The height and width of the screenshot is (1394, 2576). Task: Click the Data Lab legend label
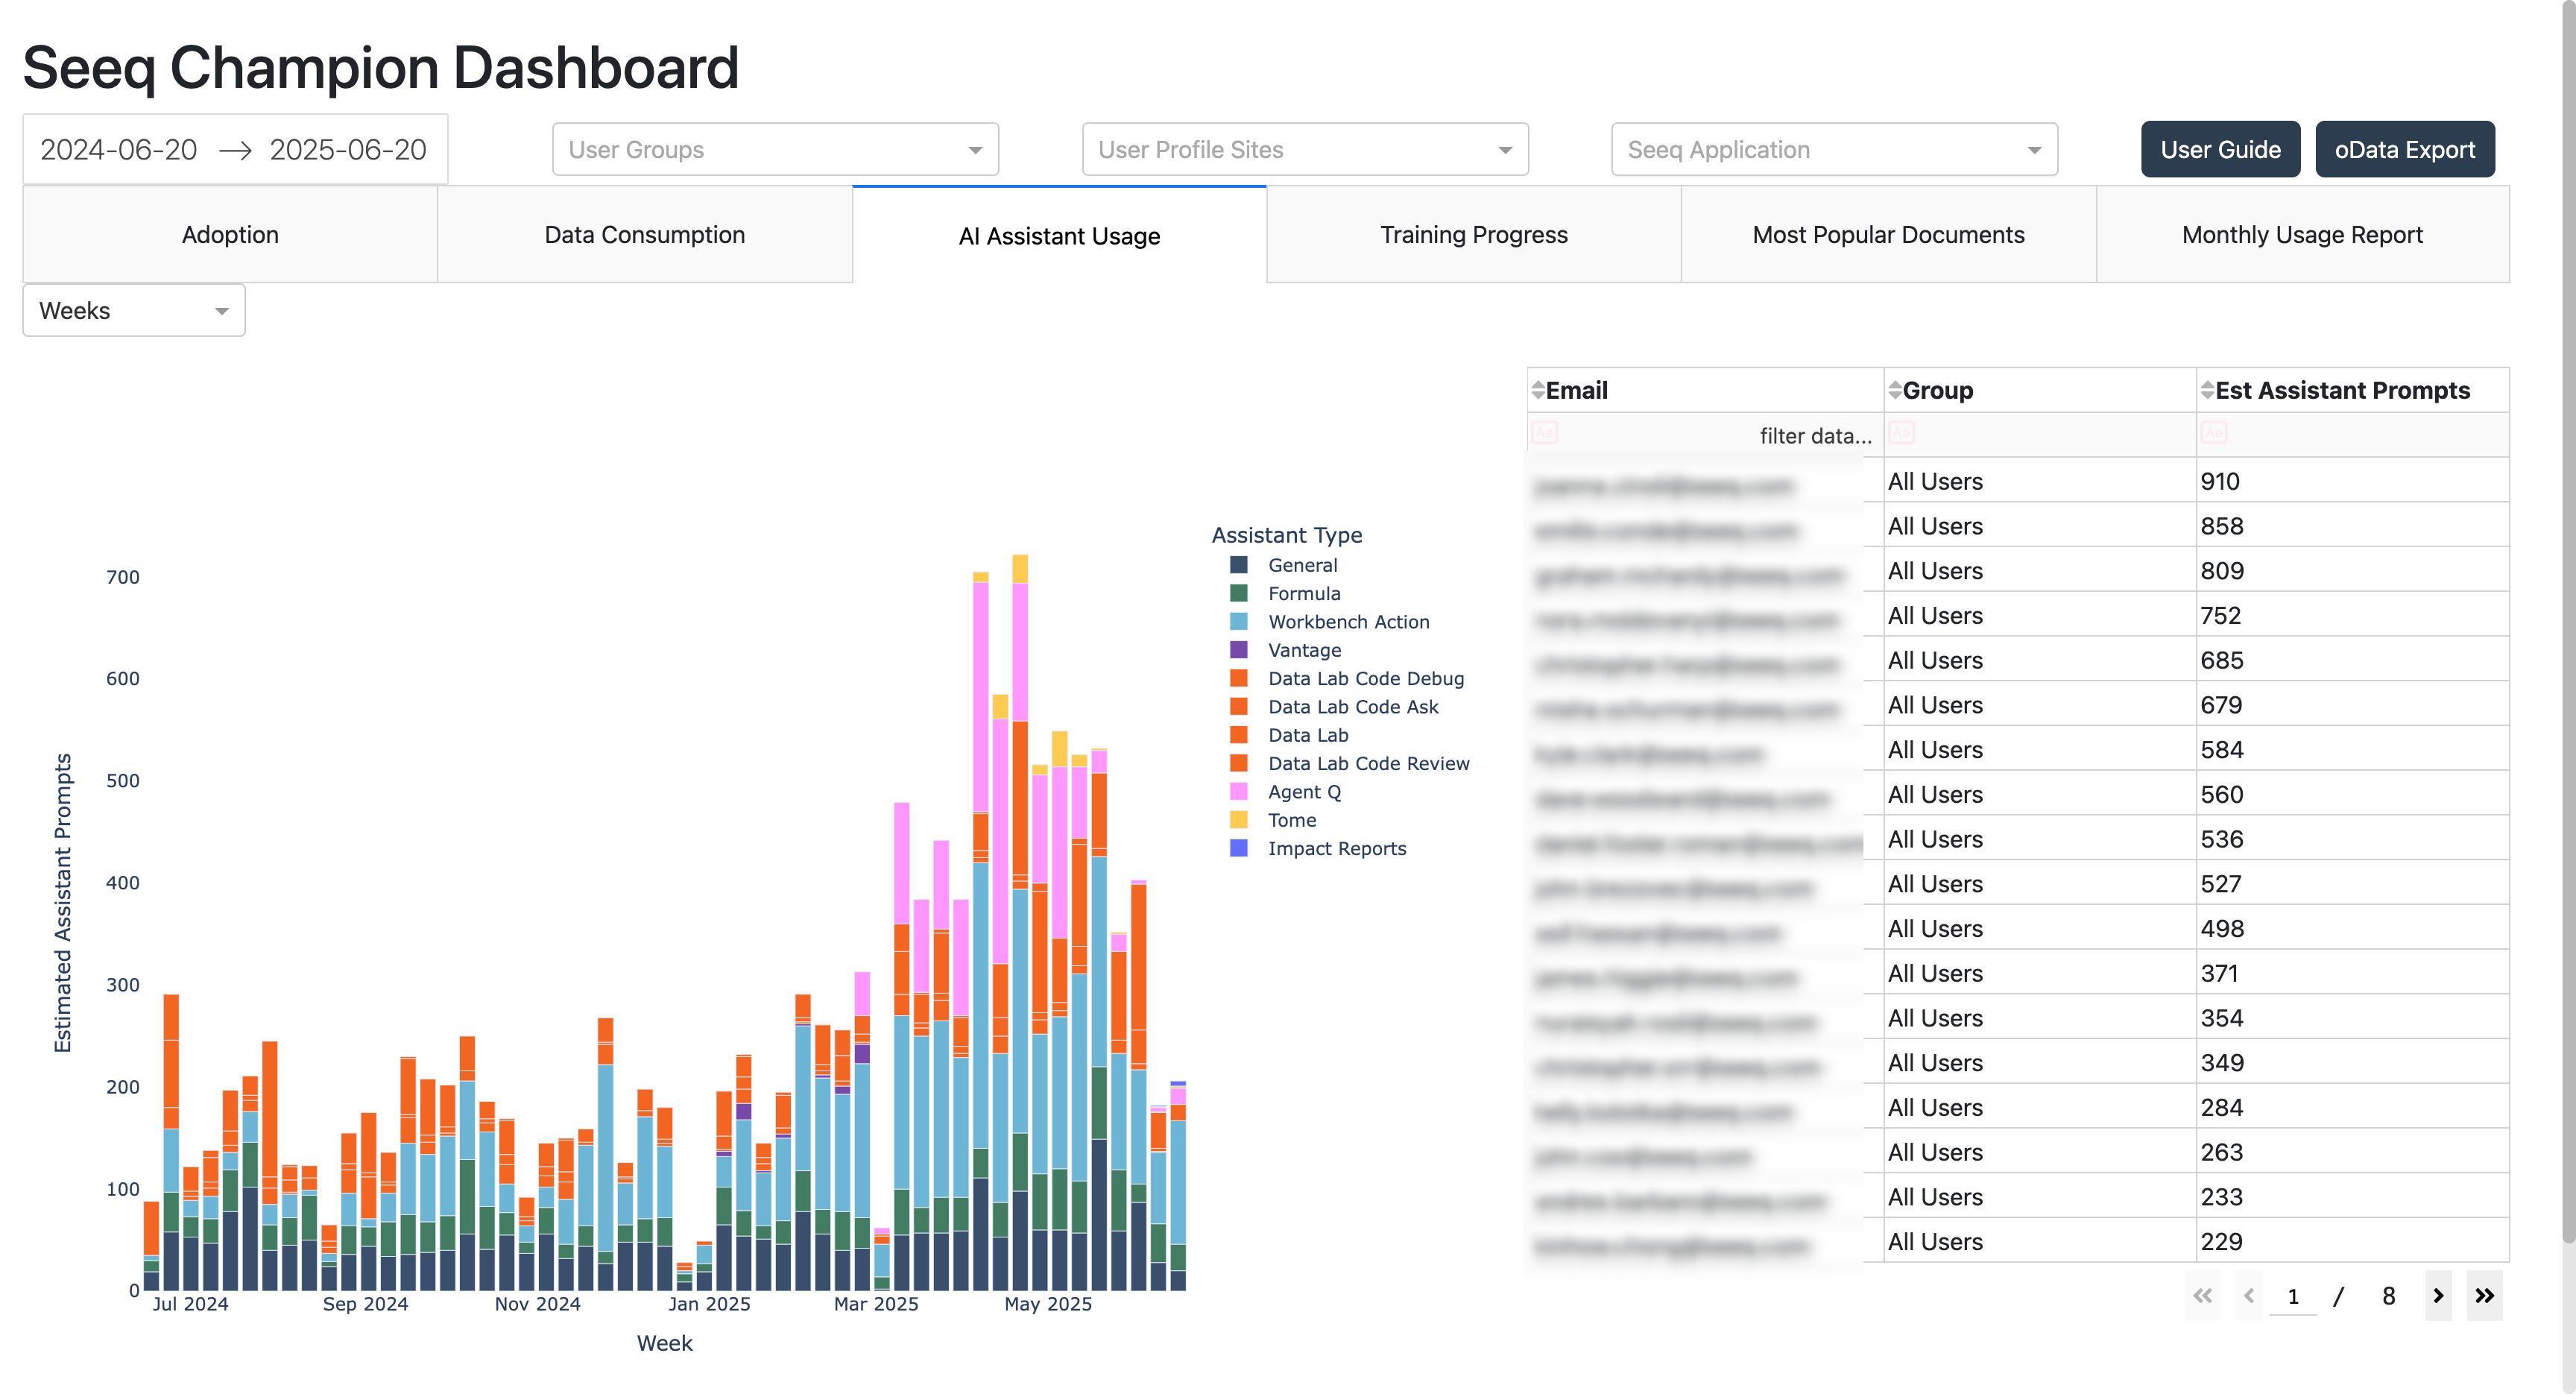tap(1308, 735)
